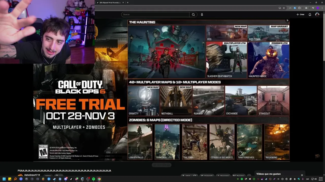Close the #parati #viral tab
This screenshot has width=325, height=182.
point(123,3)
